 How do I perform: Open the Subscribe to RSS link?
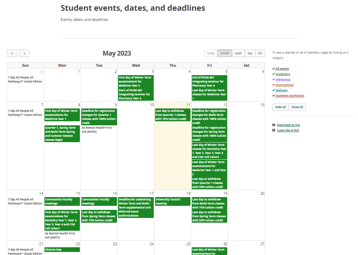(288, 130)
